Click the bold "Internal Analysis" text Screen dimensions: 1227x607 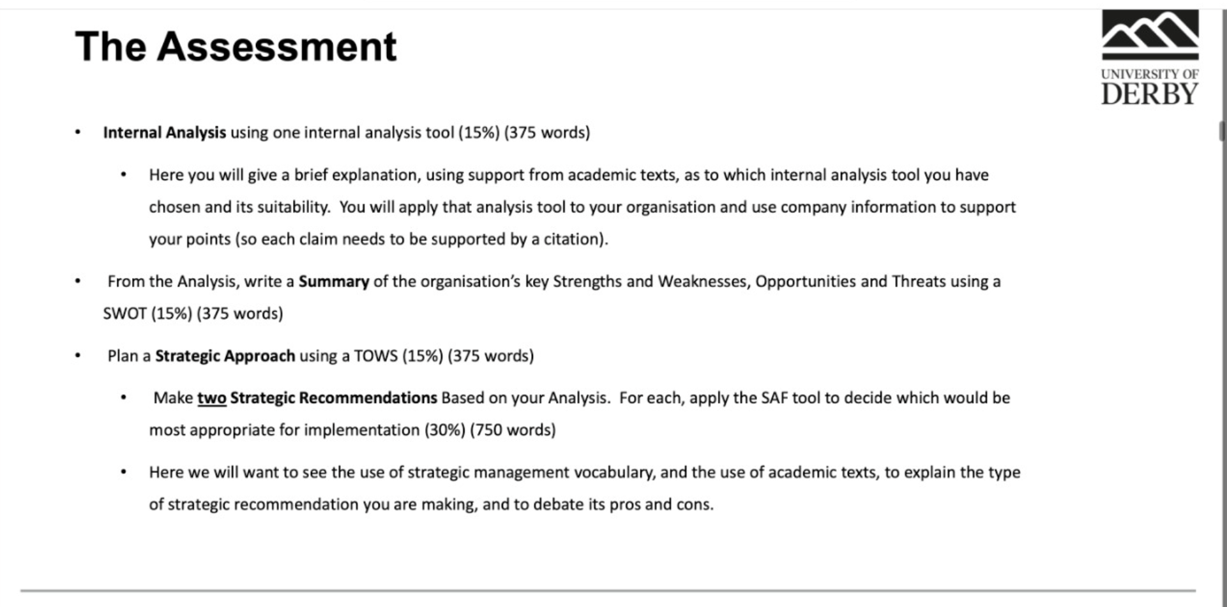165,133
